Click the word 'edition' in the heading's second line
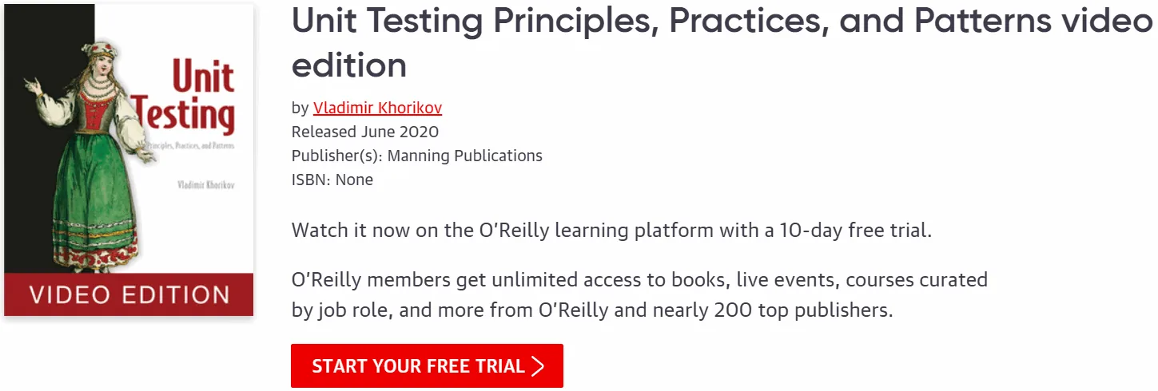Viewport: 1158px width, 391px height. (349, 65)
